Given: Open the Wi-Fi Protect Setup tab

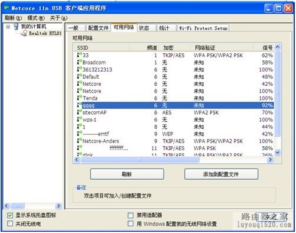Looking at the screenshot, I should point(203,28).
